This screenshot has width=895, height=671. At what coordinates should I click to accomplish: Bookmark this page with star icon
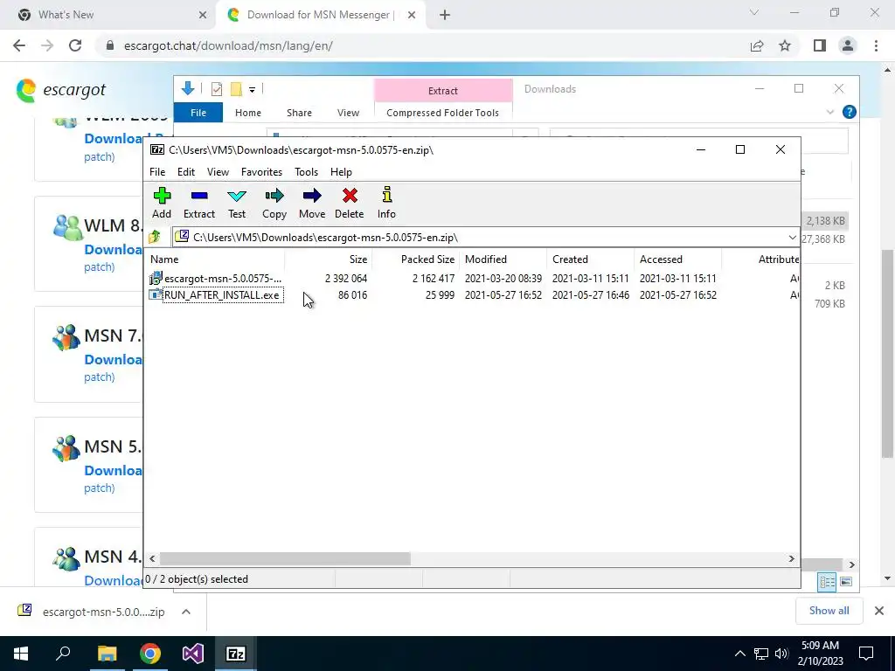pyautogui.click(x=785, y=45)
